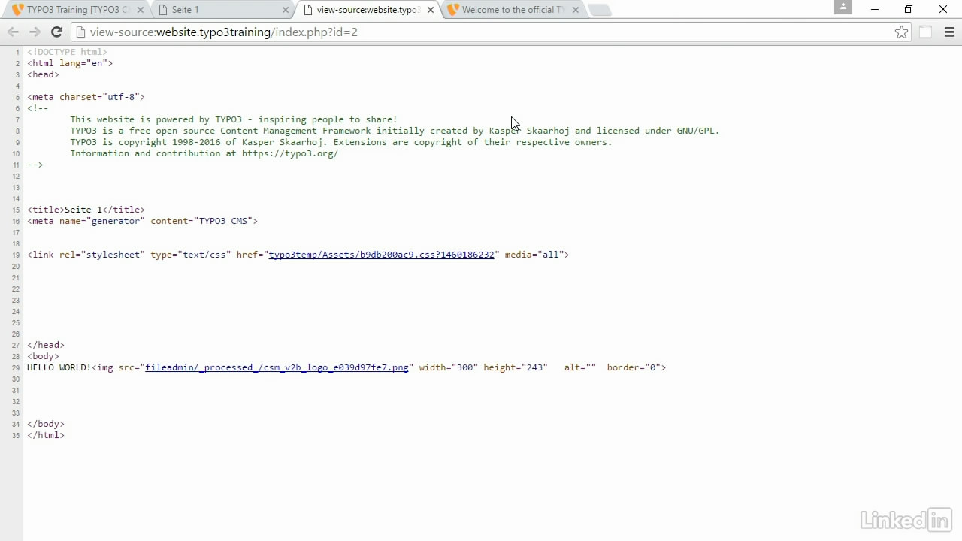Open the csm_v2b_logo PNG image link
Screen dimensions: 962x541
277,367
